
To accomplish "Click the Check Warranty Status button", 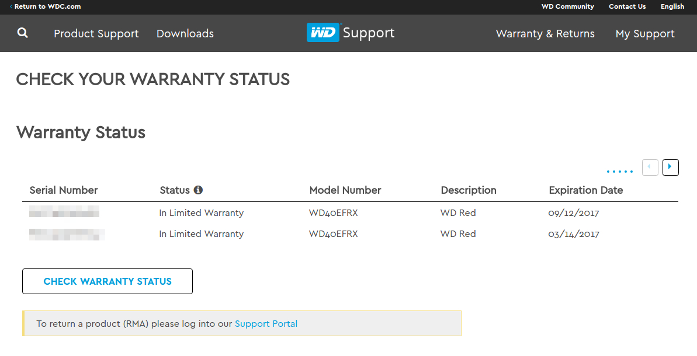I will tap(108, 281).
